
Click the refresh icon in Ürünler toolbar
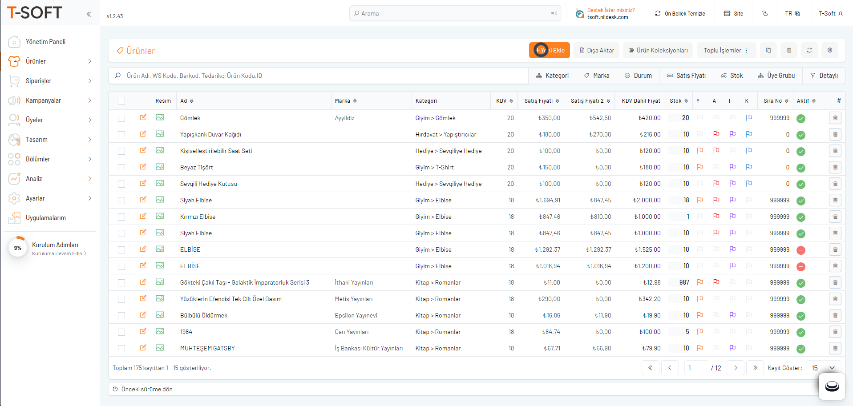(809, 50)
